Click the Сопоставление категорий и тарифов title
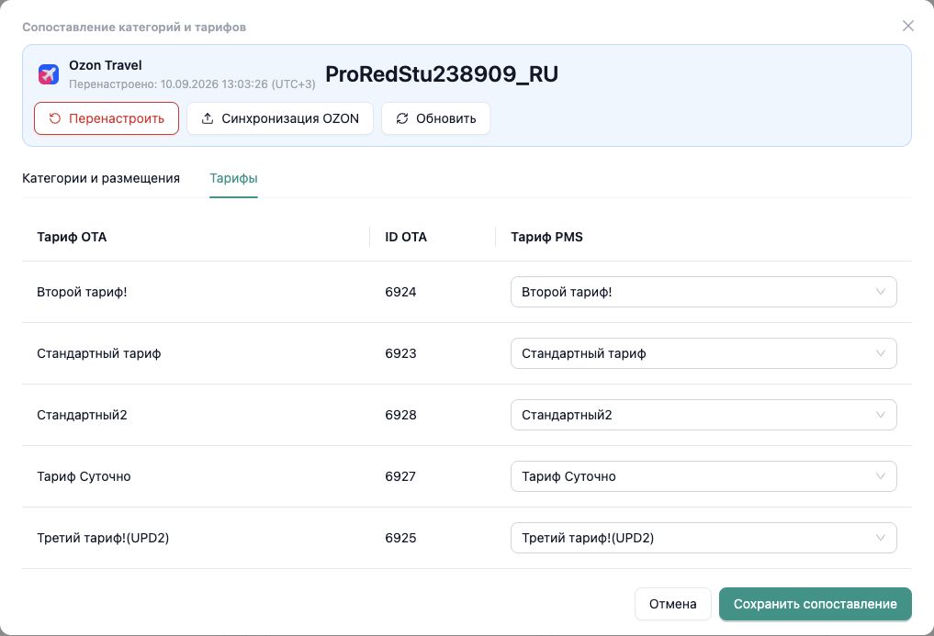934x636 pixels. [134, 27]
